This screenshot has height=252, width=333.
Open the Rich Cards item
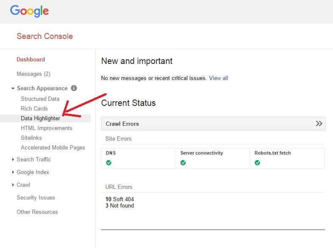tap(34, 108)
